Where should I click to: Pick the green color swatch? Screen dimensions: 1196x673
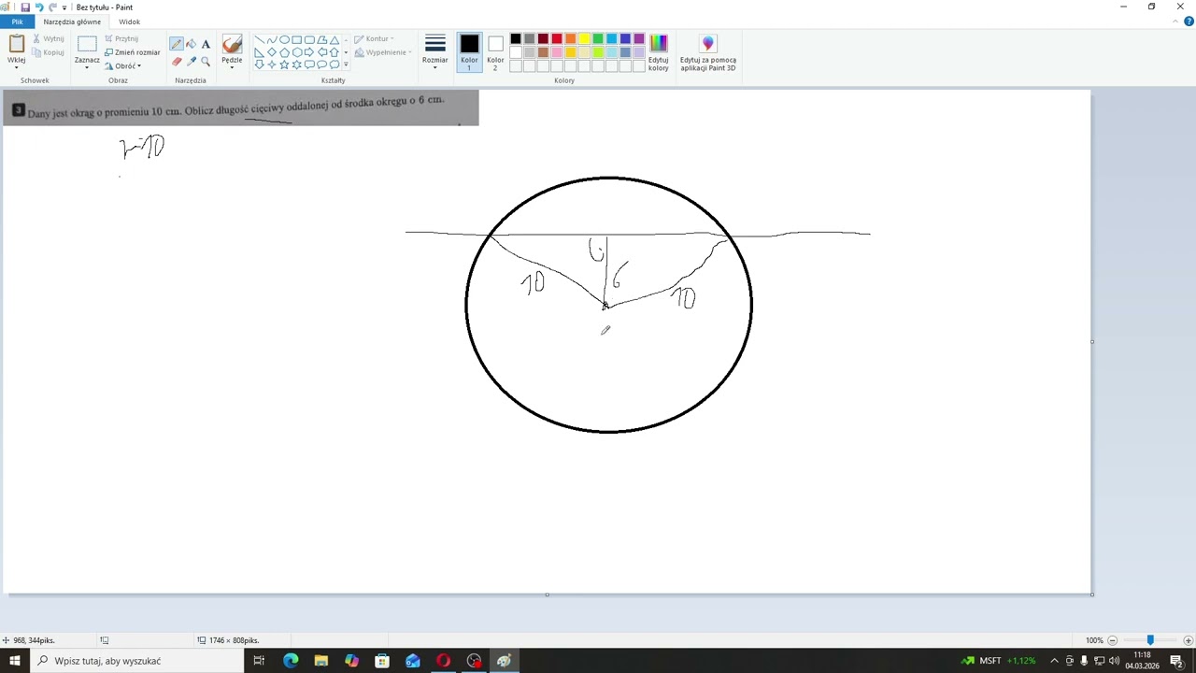(x=598, y=39)
